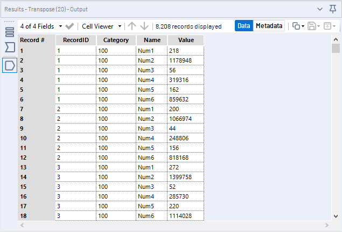Click the 8,208 records displayed label
Viewport: 342px width, 232px height.
click(189, 26)
